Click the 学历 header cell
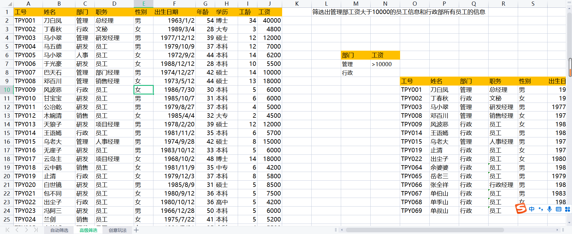Viewport: 572px width, 234px height. click(x=226, y=12)
